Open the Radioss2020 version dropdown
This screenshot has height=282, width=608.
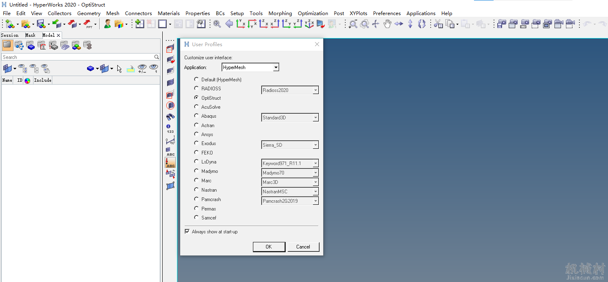290,90
